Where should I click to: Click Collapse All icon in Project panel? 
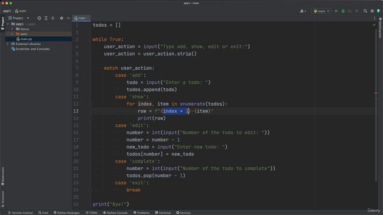pyautogui.click(x=53, y=18)
